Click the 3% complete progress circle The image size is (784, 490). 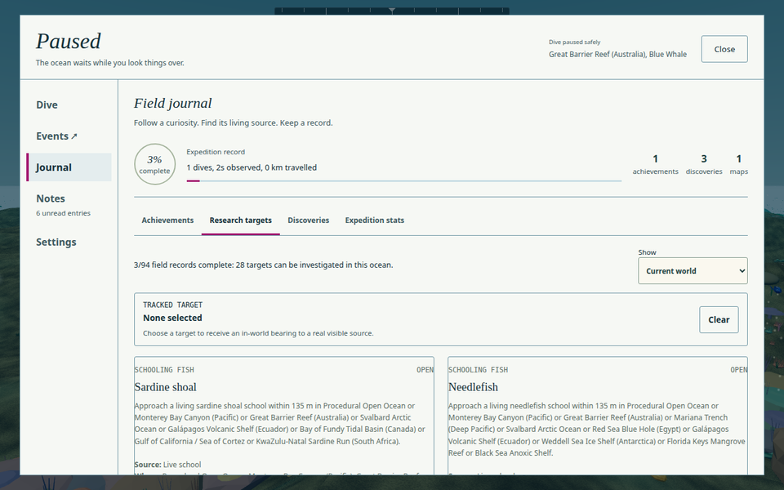(x=154, y=164)
